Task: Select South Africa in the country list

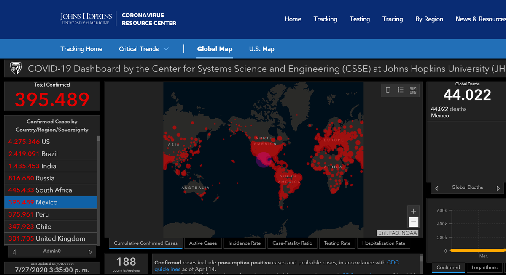Action: coord(51,190)
